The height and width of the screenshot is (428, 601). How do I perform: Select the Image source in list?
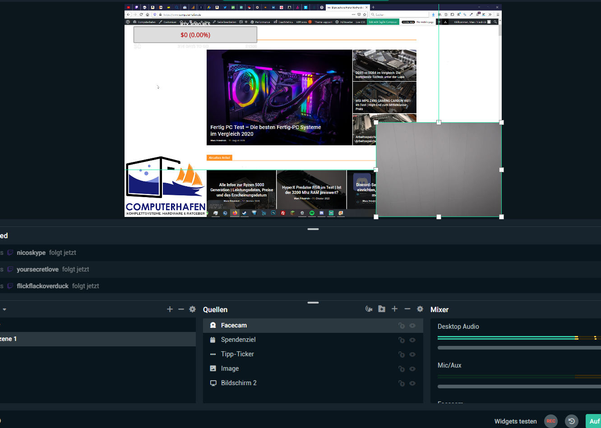click(x=230, y=368)
